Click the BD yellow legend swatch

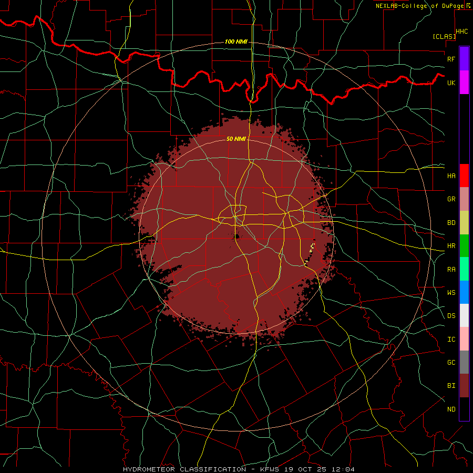pos(464,223)
